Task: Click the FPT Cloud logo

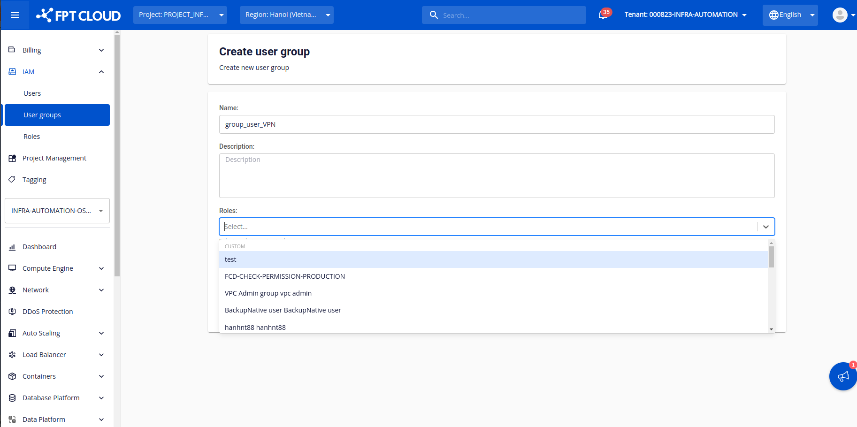Action: point(79,15)
